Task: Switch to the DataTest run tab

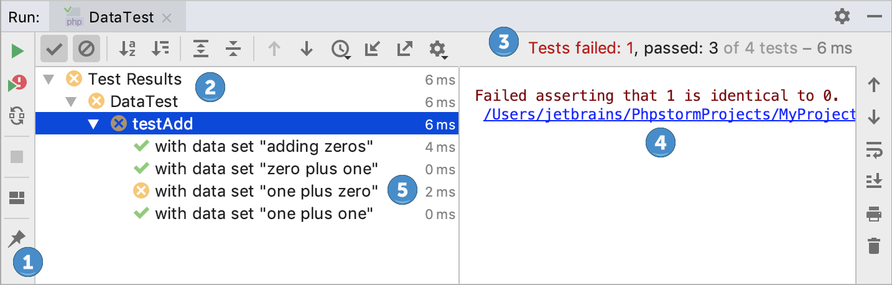Action: coord(121,17)
